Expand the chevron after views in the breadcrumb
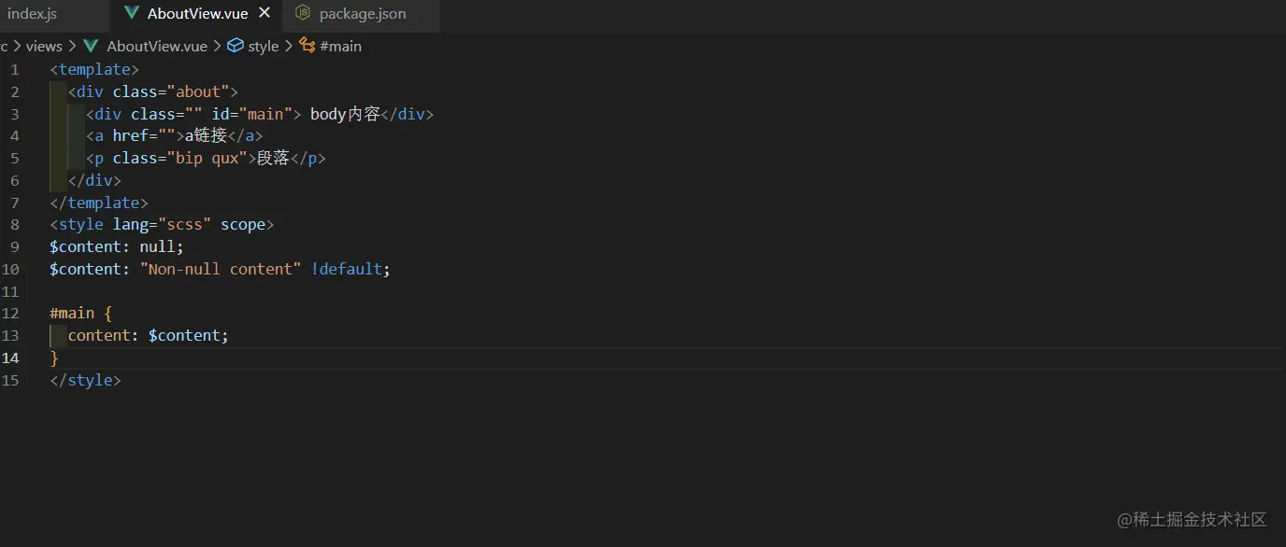Image resolution: width=1286 pixels, height=547 pixels. point(70,46)
